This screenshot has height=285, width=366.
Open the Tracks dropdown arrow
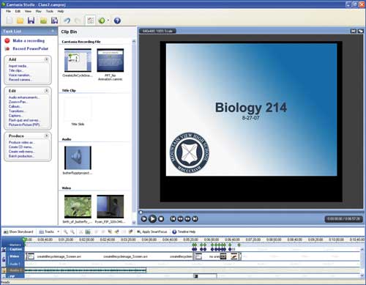click(x=58, y=232)
